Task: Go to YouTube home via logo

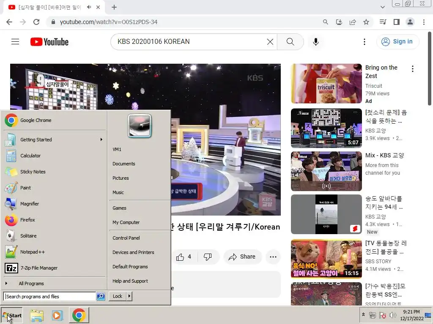Action: 49,42
